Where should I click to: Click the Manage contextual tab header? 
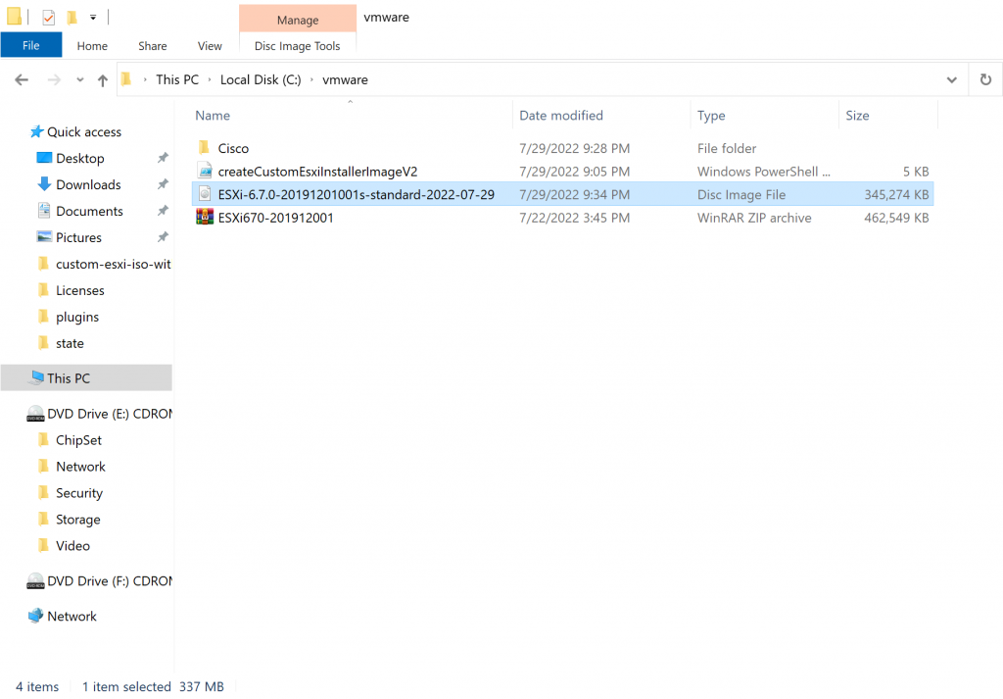point(298,20)
